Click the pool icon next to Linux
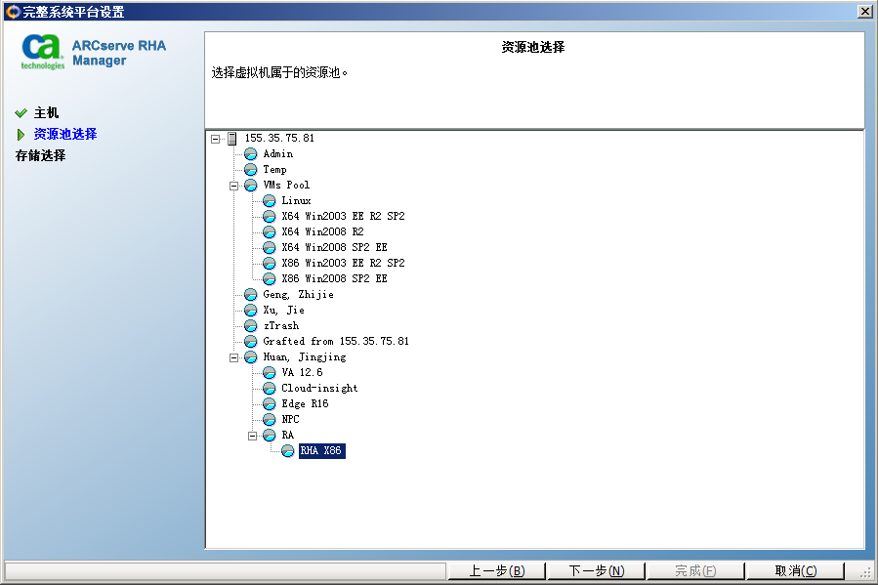Screen dimensions: 878x585 click(270, 200)
